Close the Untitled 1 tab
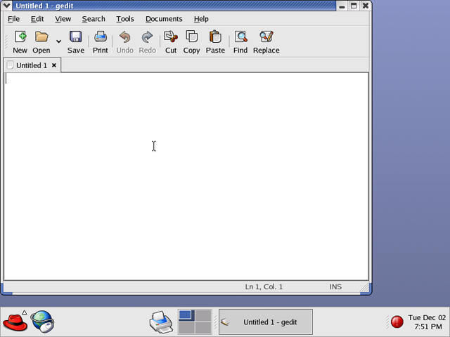Viewport: 450px width, 337px height. 54,65
